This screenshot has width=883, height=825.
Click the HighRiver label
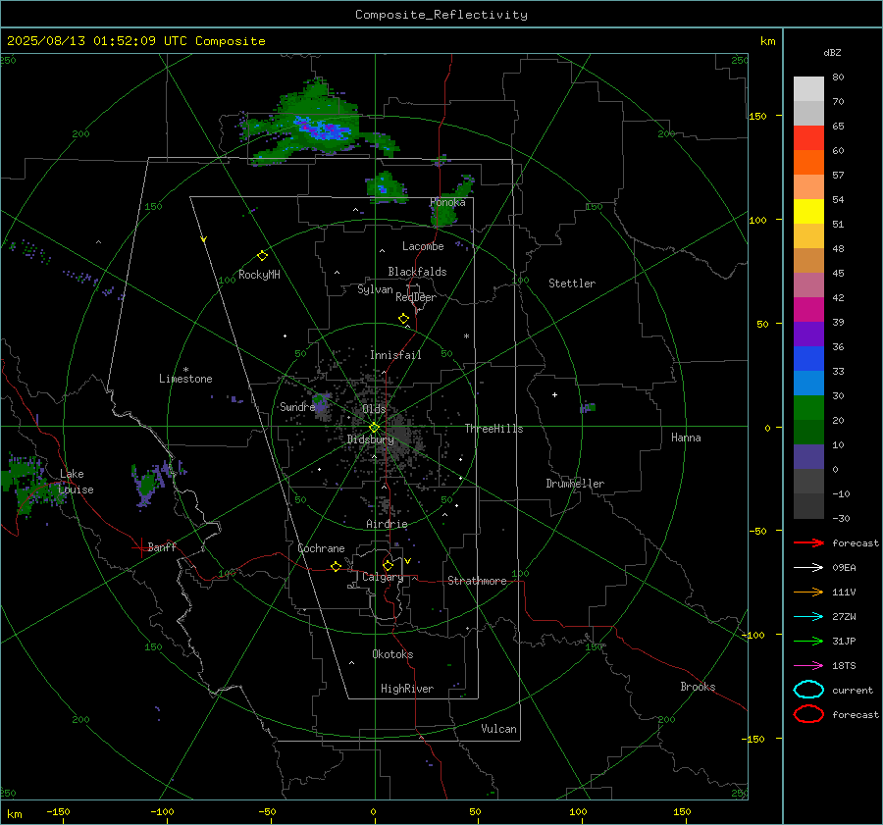407,689
